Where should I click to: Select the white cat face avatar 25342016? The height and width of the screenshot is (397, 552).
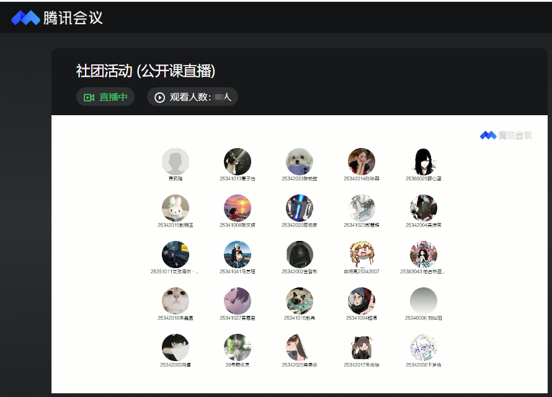(176, 300)
